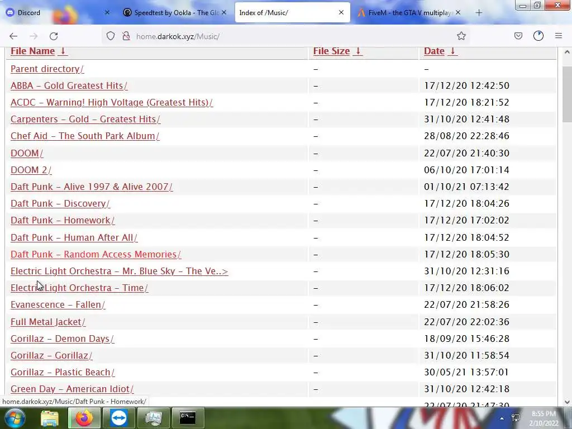Switch to the Speedtest by Ookla tab
This screenshot has height=429, width=572.
[x=175, y=13]
